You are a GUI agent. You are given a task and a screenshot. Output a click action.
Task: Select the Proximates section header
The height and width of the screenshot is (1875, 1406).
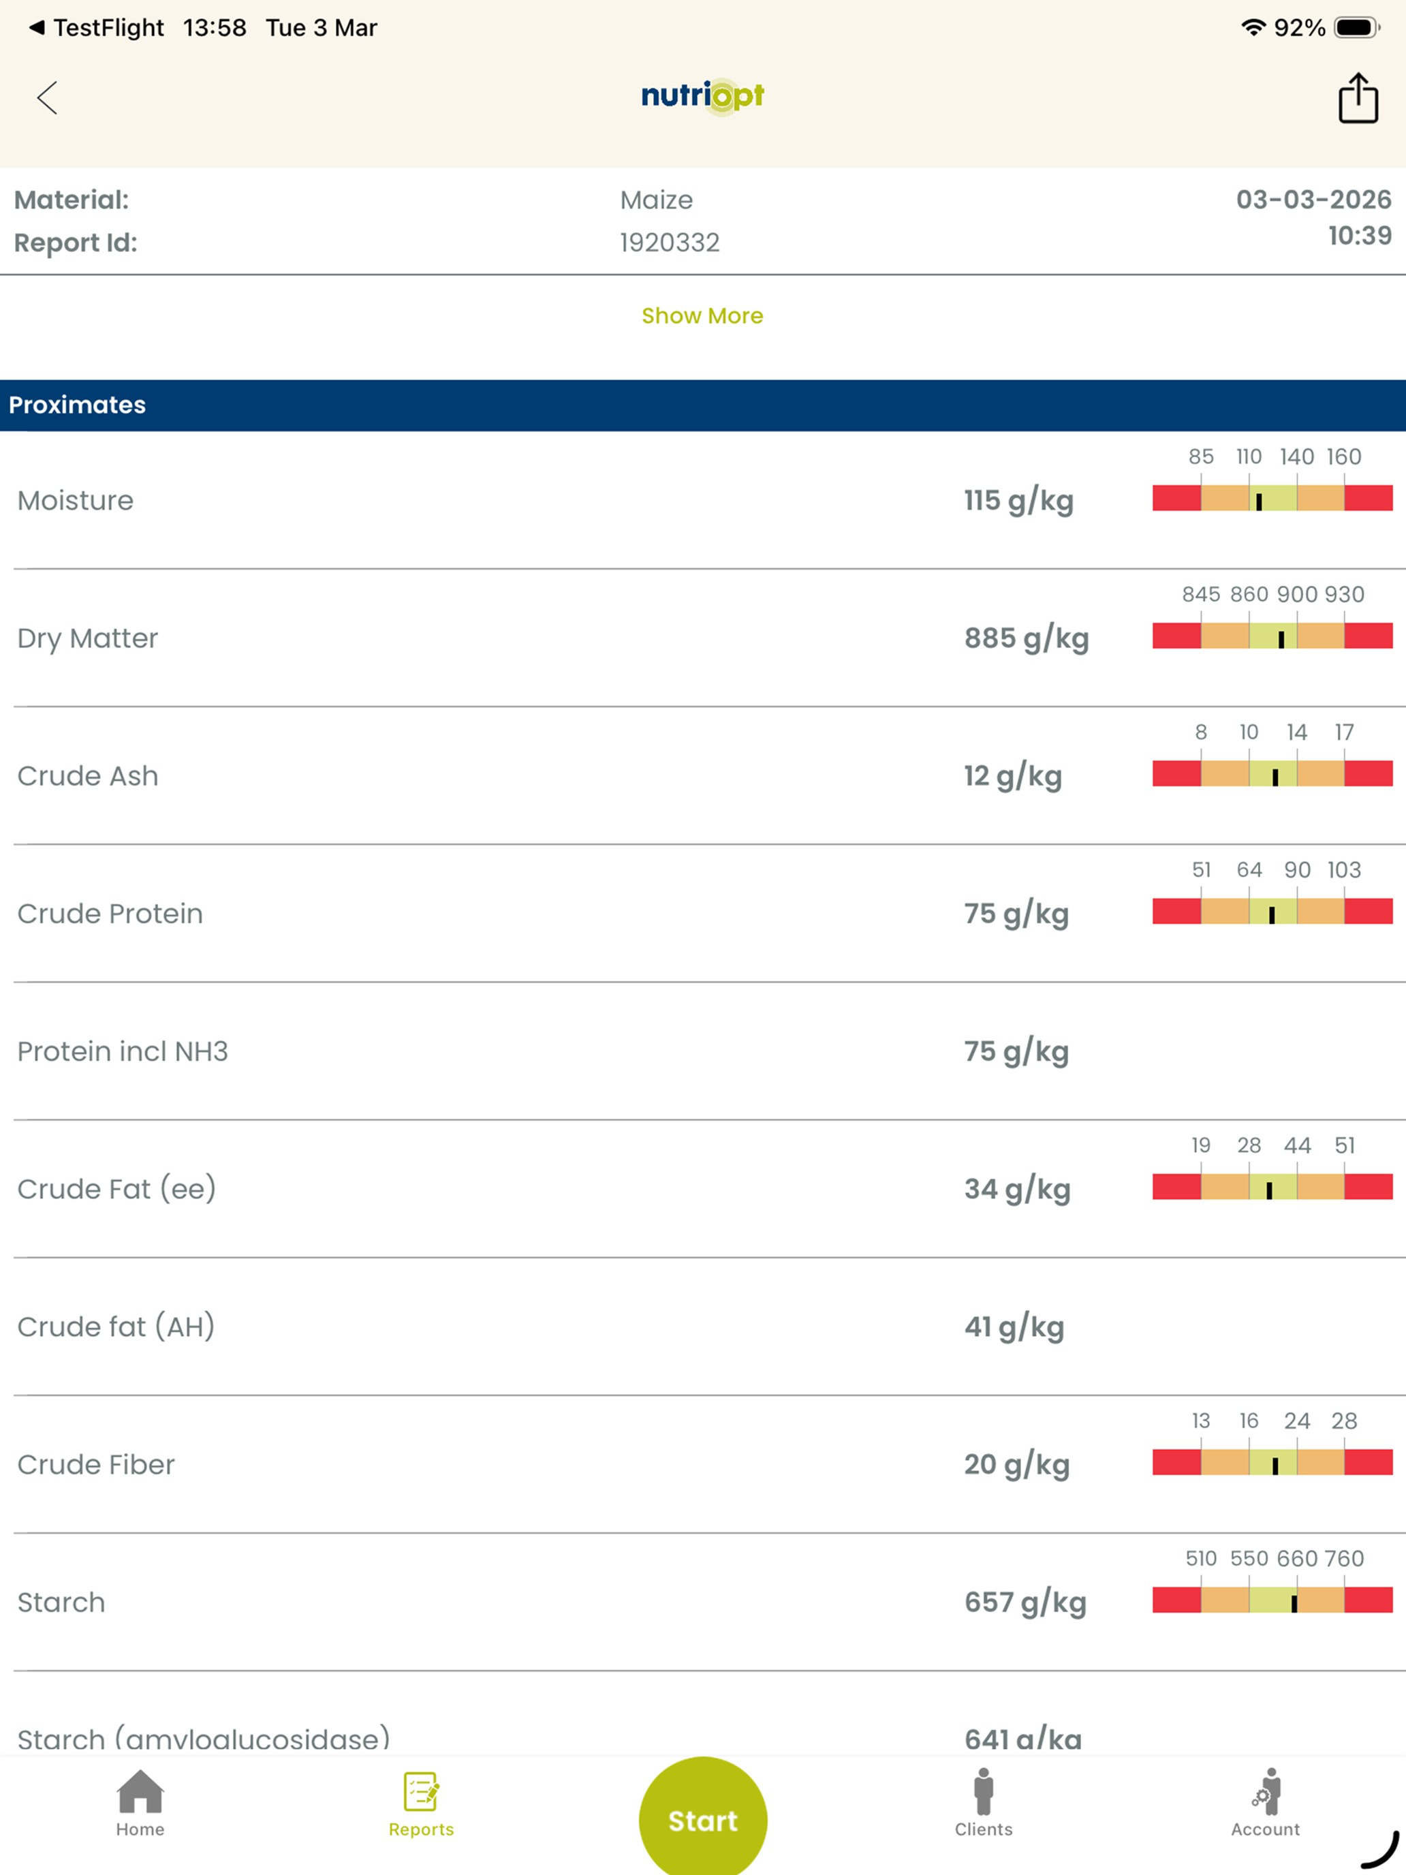point(702,405)
